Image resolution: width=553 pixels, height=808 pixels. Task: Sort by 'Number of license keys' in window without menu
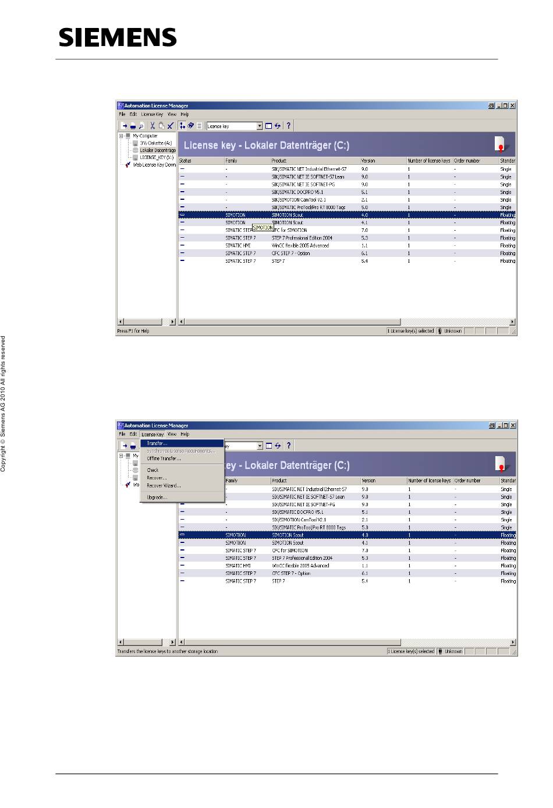pyautogui.click(x=429, y=161)
